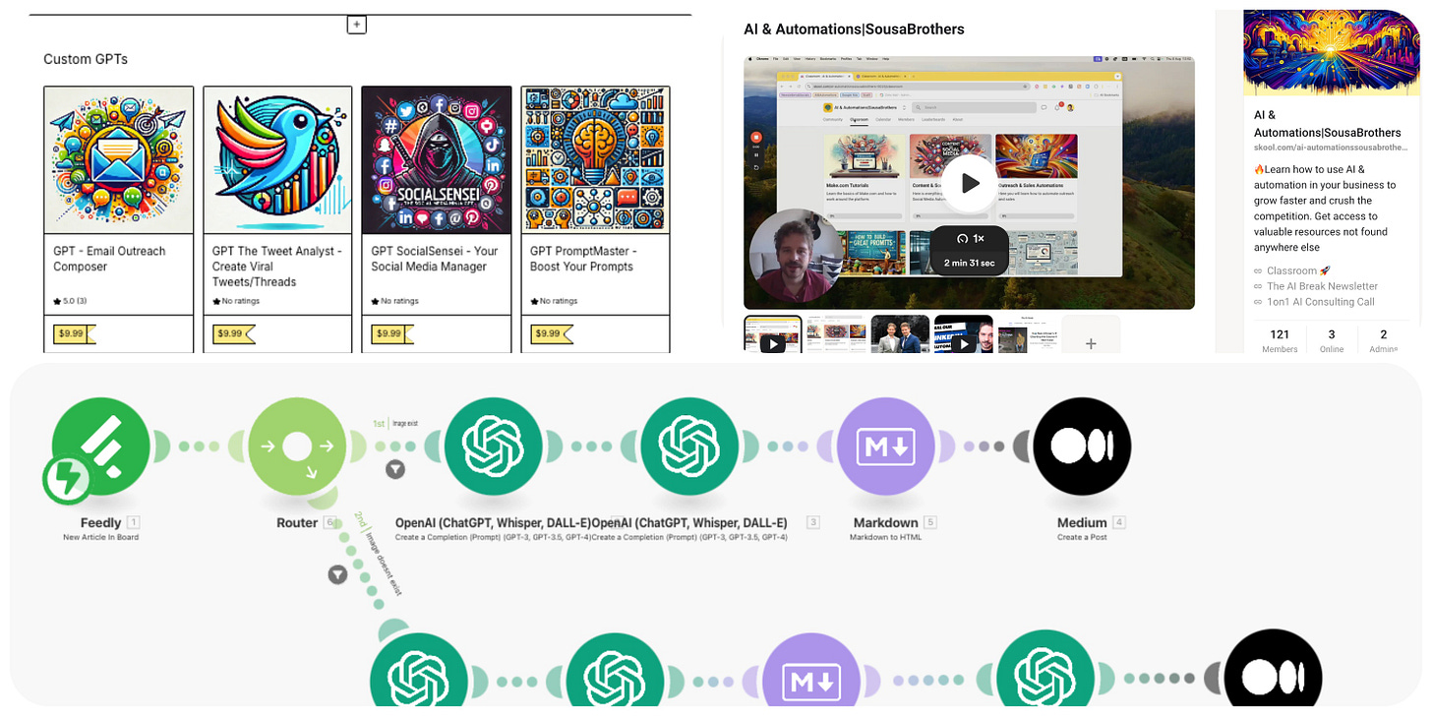Select the thumbnail showing two men in suits
Image resolution: width=1432 pixels, height=716 pixels.
901,334
